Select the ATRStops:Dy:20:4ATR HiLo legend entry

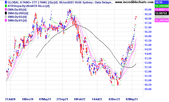[29, 6]
